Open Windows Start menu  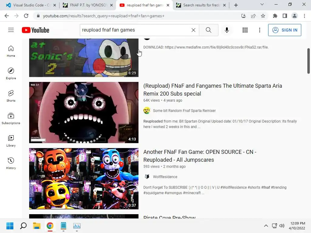[x=10, y=226]
